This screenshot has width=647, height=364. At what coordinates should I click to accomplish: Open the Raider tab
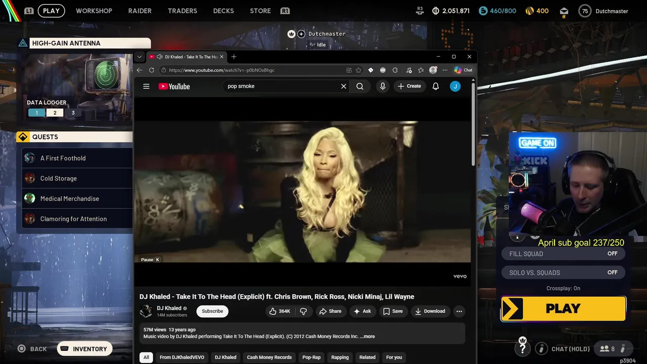[140, 11]
